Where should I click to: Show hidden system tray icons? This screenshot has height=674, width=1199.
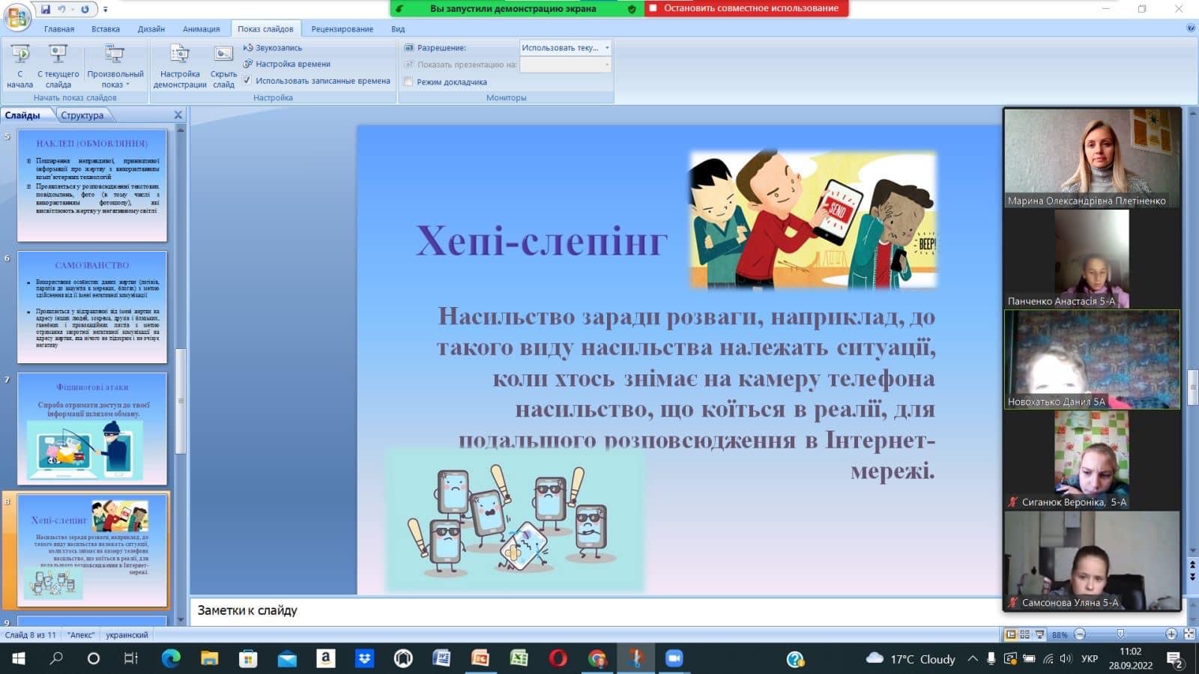pos(972,659)
